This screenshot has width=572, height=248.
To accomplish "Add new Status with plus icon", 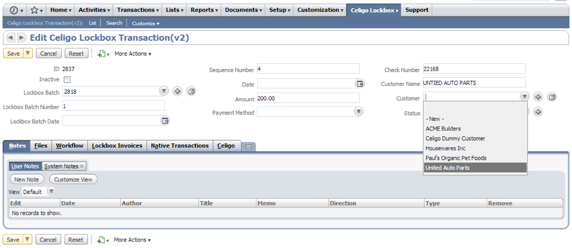I will [538, 111].
